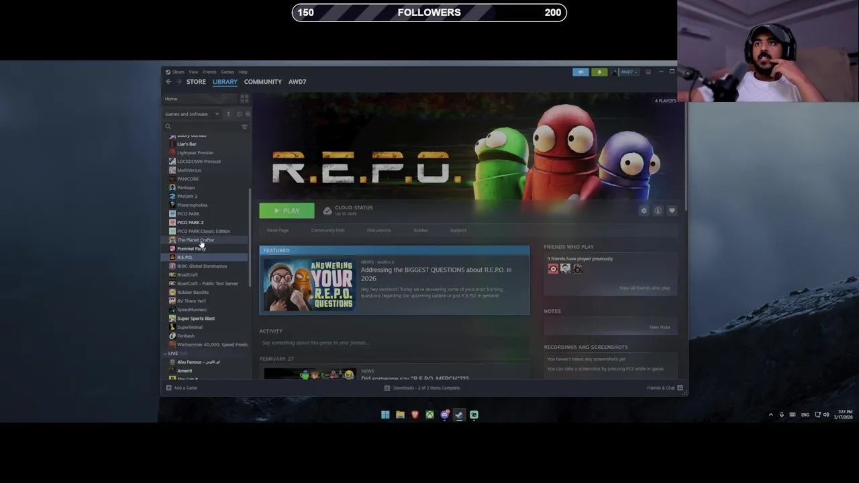Screen dimensions: 859x483
Task: Go to the STORE tab
Action: (196, 82)
